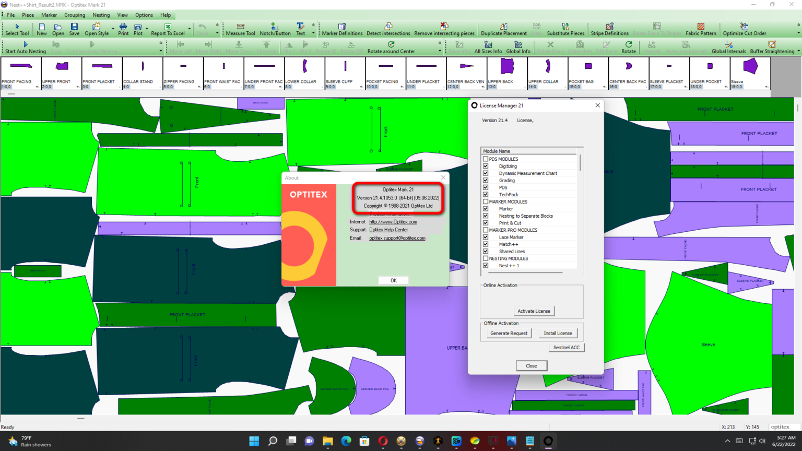This screenshot has height=451, width=802.
Task: Follow the http://www.Optitex.com link
Action: pos(393,221)
